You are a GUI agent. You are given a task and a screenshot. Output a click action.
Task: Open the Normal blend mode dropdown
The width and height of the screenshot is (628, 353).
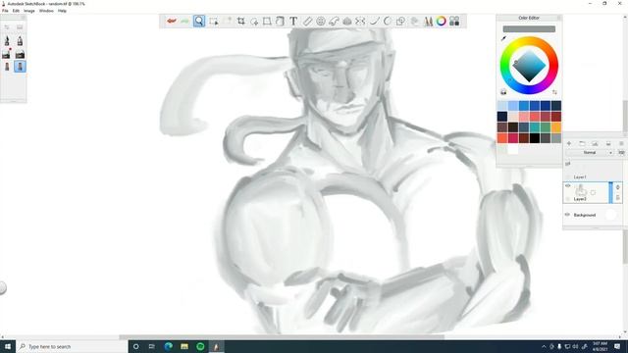coord(589,153)
